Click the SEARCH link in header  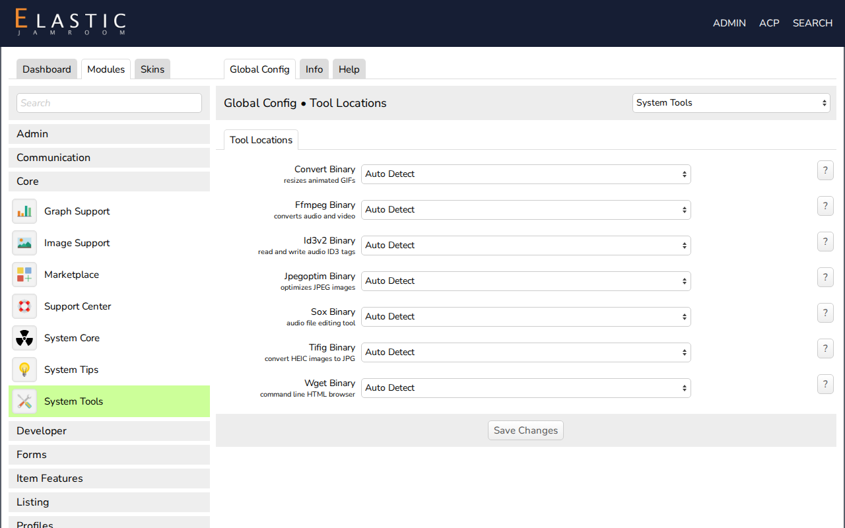(x=813, y=23)
